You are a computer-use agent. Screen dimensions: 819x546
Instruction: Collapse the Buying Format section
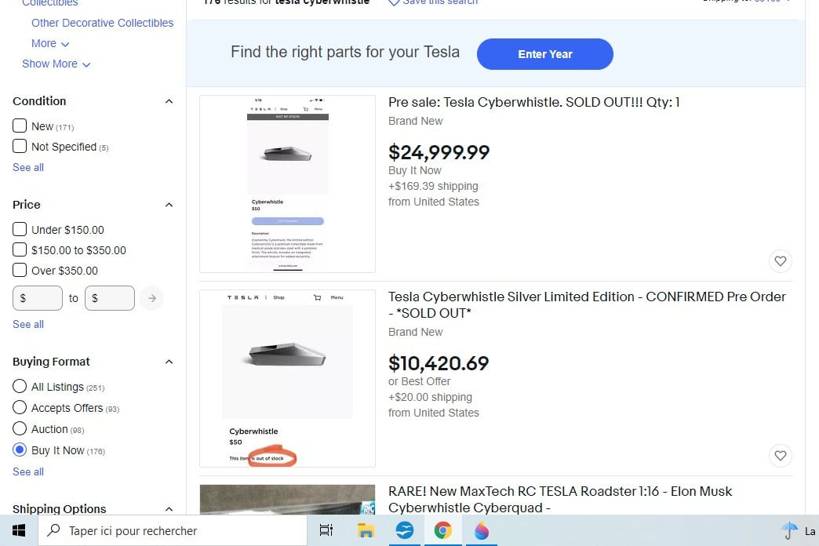(169, 362)
